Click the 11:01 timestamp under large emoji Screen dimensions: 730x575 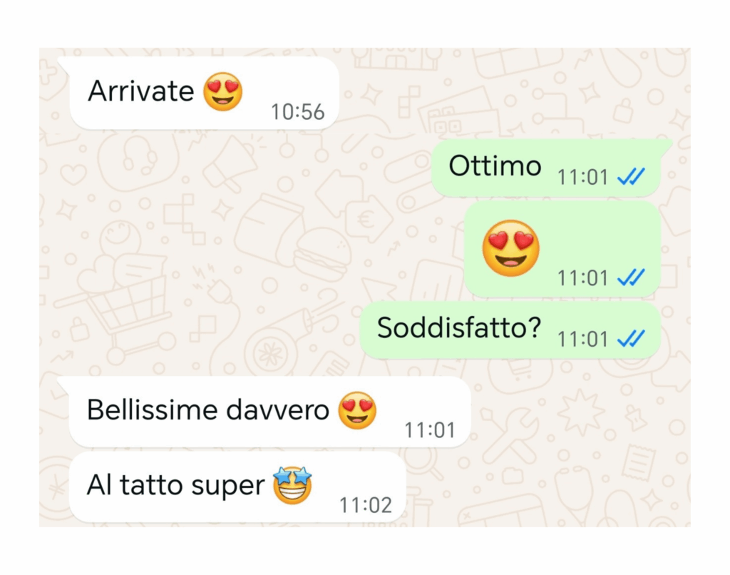point(583,278)
